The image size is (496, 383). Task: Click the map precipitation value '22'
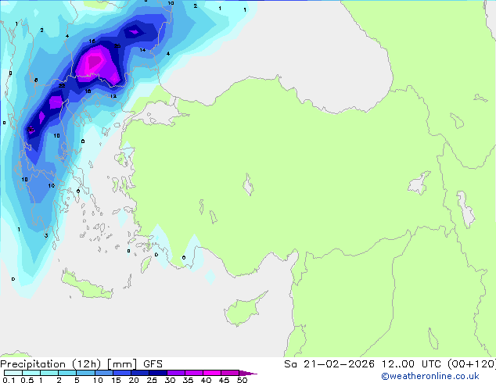[x=62, y=86]
